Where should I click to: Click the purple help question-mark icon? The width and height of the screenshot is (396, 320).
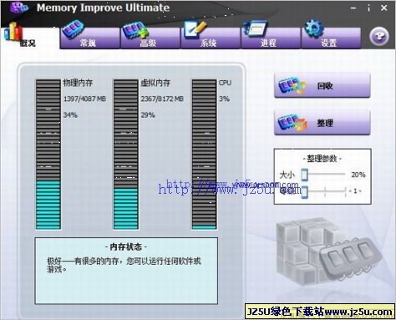(x=379, y=37)
